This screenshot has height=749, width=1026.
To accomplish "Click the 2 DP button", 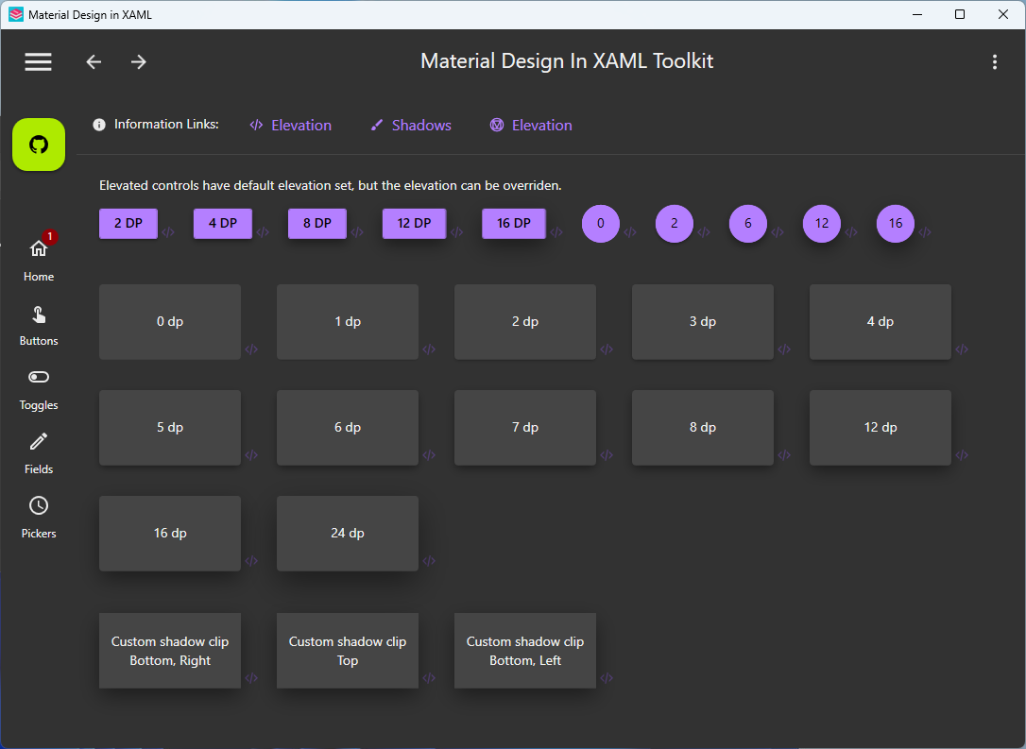I will (x=128, y=224).
